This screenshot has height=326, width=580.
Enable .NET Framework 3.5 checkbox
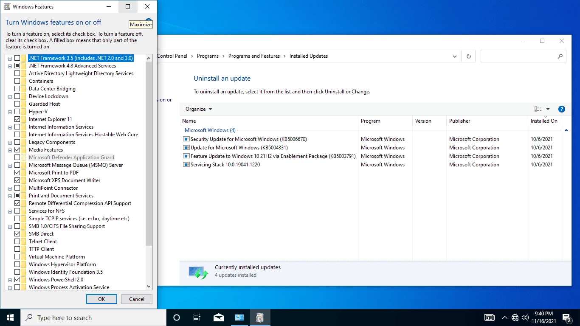[17, 58]
